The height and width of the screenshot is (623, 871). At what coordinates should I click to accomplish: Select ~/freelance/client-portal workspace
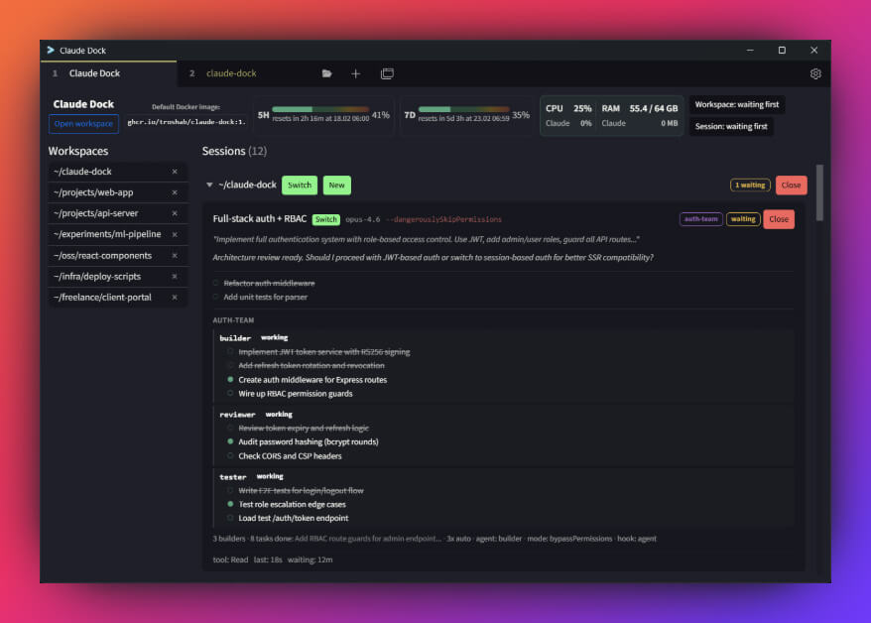[117, 297]
